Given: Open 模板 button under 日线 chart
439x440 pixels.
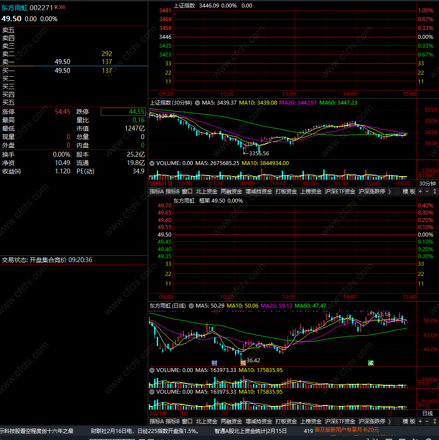Looking at the screenshot, I should pos(409,421).
